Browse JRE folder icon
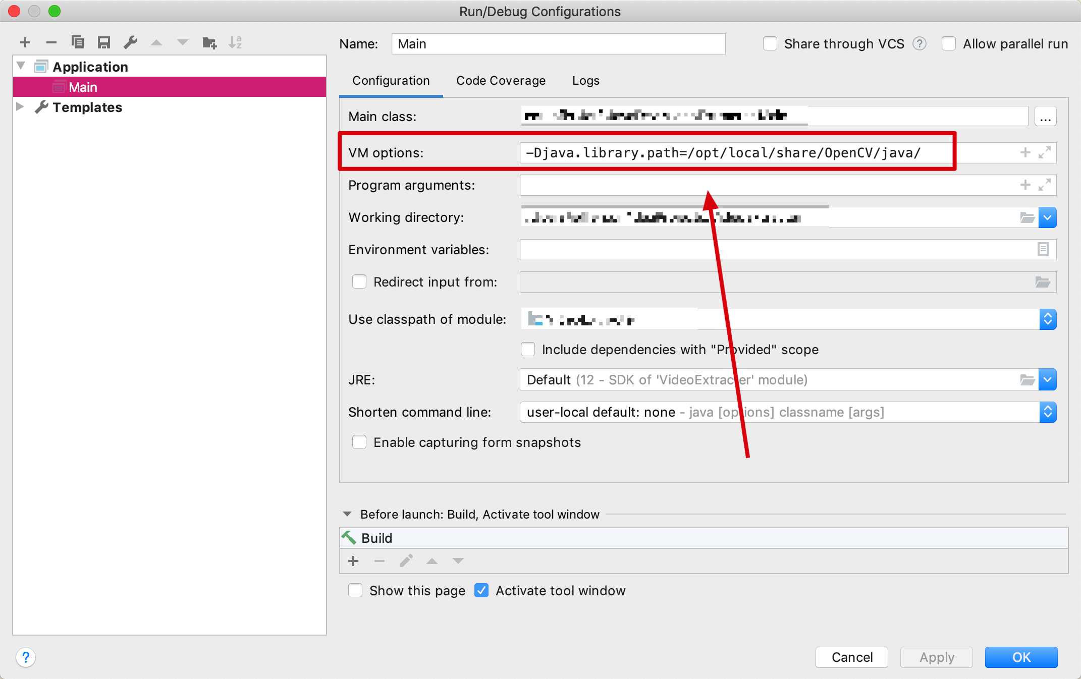The image size is (1081, 679). point(1028,380)
